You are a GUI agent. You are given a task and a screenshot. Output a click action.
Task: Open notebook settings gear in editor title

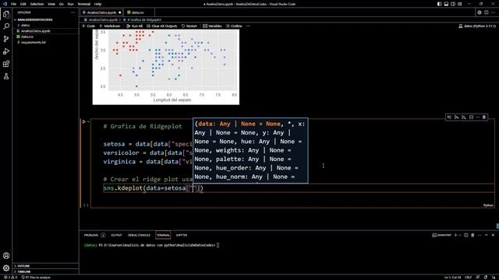[480, 12]
